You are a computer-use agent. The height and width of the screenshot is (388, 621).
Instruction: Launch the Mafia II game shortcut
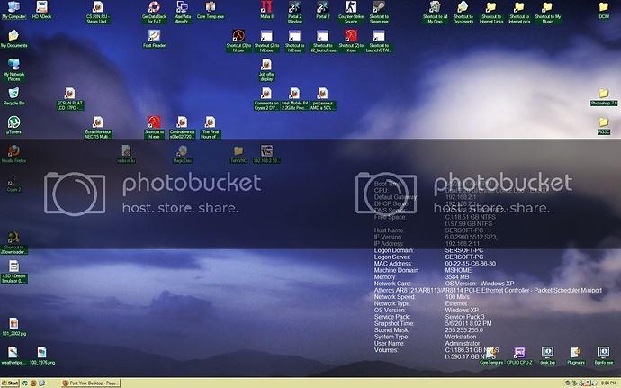[x=266, y=8]
